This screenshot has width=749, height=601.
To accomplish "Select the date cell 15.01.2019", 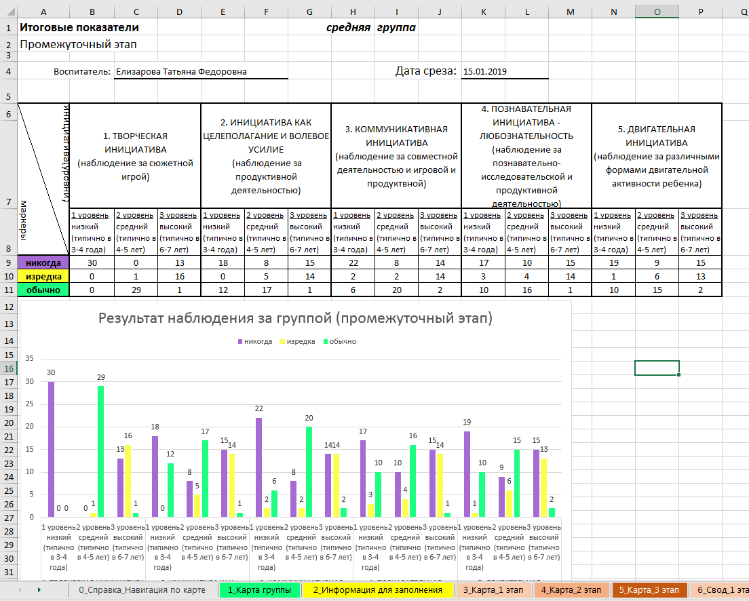I will (x=505, y=72).
